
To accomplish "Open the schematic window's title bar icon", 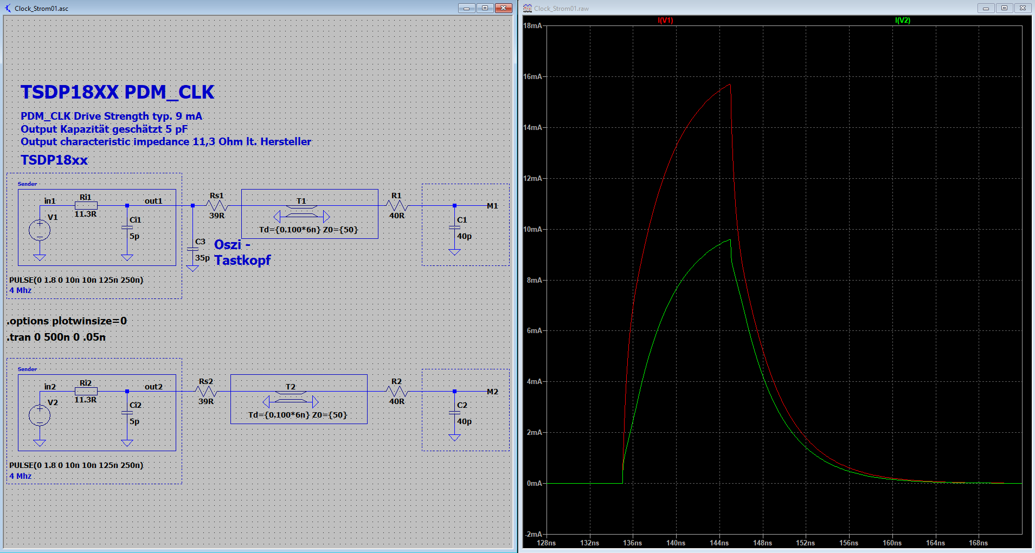I will [x=8, y=8].
